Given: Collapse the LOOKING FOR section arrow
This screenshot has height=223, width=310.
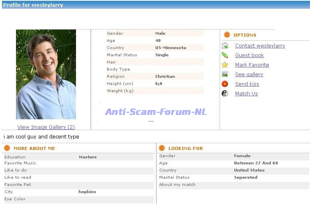Looking at the screenshot, I should (x=162, y=148).
